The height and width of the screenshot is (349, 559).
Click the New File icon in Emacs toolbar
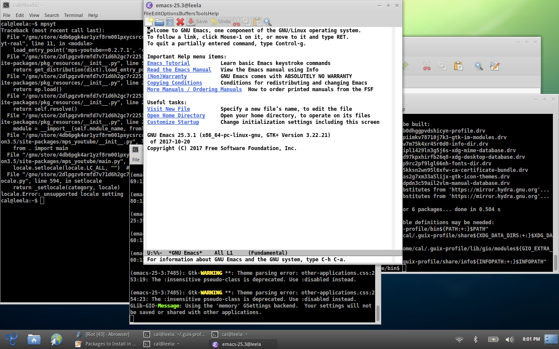point(149,21)
